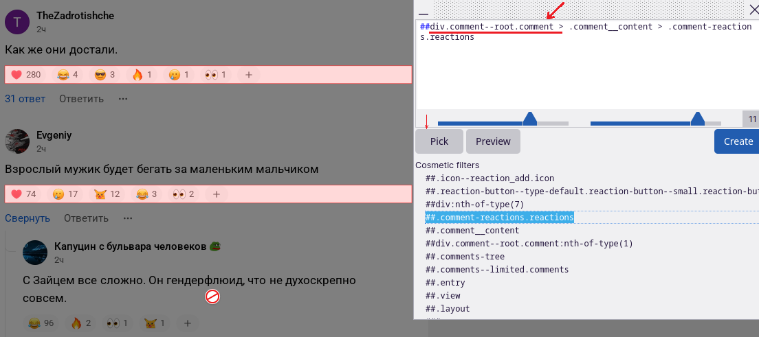Select filter ##.icon--reaction_add.icon
This screenshot has height=337, width=759.
(490, 178)
